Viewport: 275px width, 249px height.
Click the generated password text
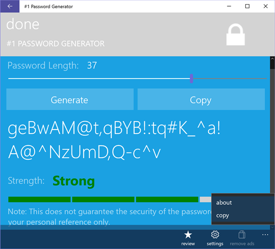114,140
